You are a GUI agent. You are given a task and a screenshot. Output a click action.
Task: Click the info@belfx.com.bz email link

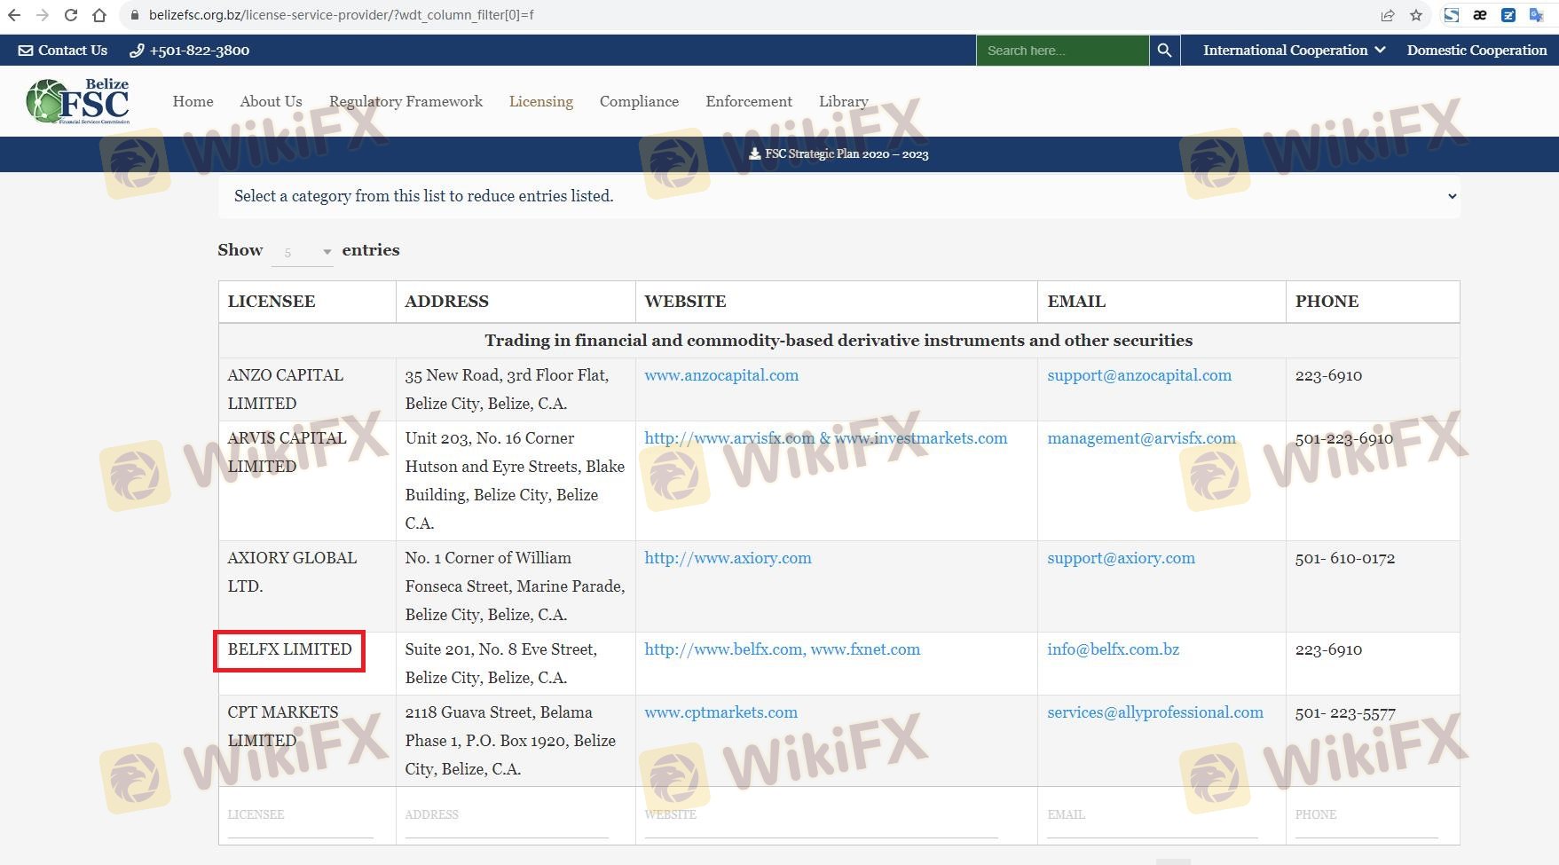point(1113,649)
